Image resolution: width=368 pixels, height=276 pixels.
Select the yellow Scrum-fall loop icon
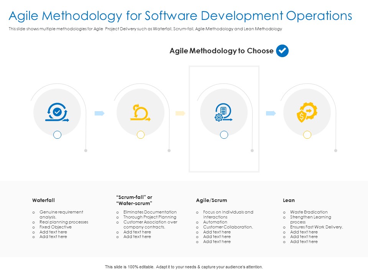click(x=140, y=112)
